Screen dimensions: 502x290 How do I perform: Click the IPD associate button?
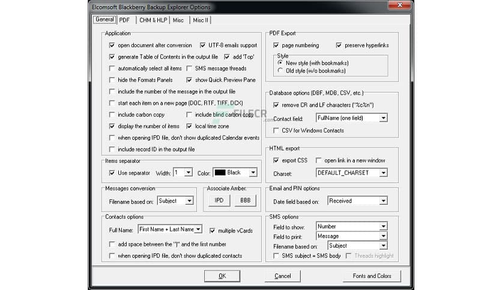click(219, 200)
